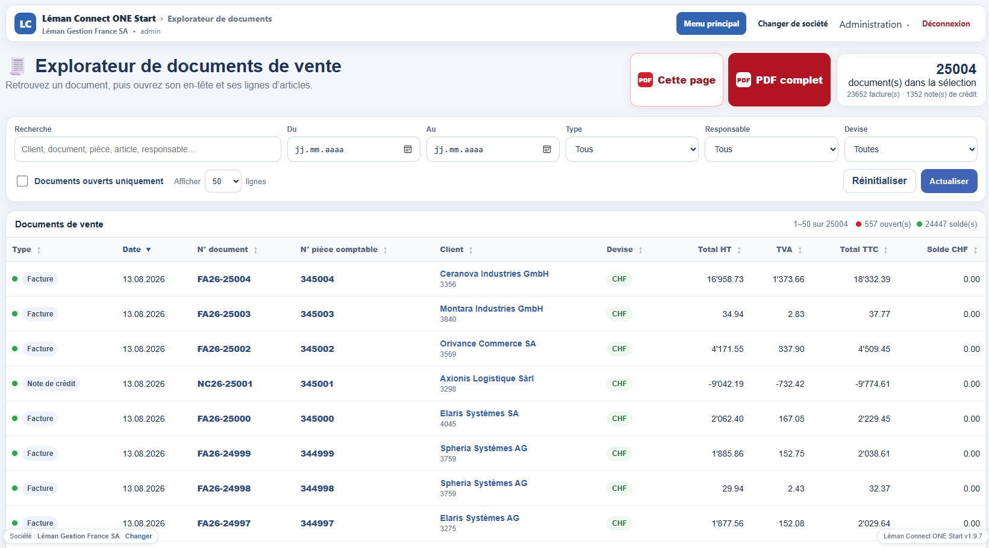Open client Orivance Commerce SA

(488, 343)
